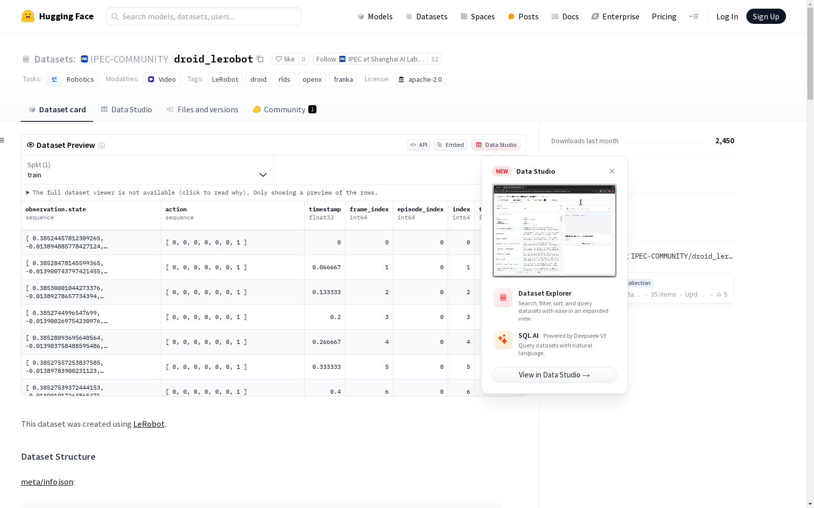Open the table of contents sidebar icon
This screenshot has height=508, width=814.
point(3,140)
